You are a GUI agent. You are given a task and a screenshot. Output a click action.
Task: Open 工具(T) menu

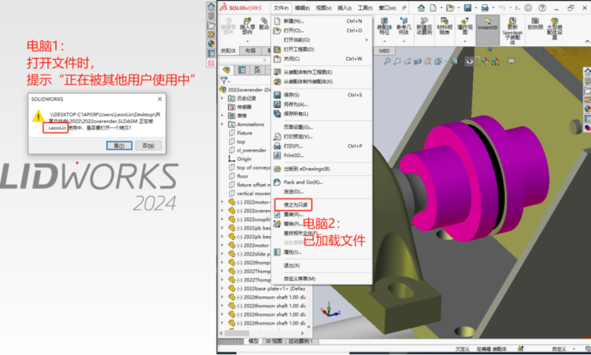click(x=365, y=8)
